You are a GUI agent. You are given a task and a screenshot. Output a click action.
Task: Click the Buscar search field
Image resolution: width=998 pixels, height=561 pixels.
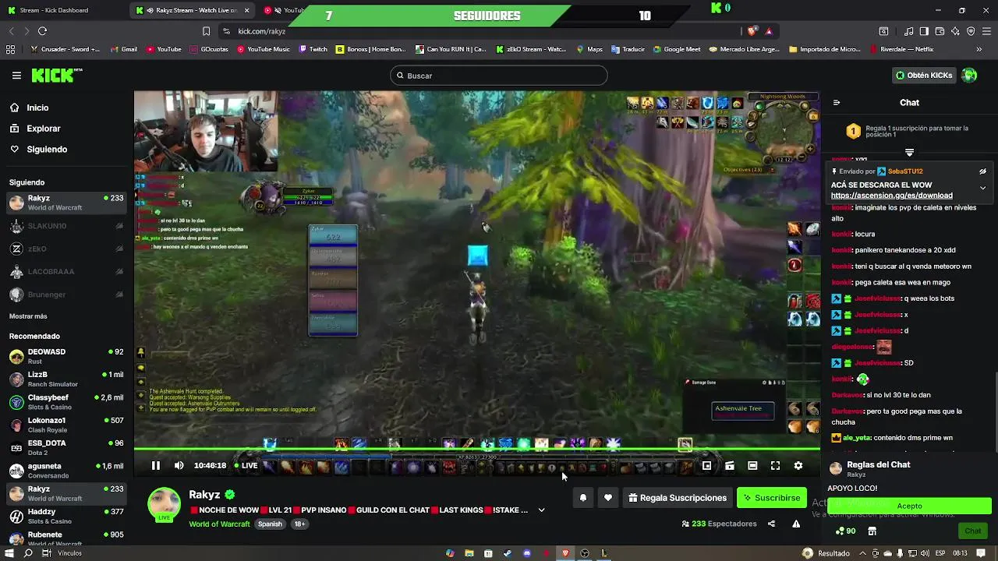coord(499,76)
